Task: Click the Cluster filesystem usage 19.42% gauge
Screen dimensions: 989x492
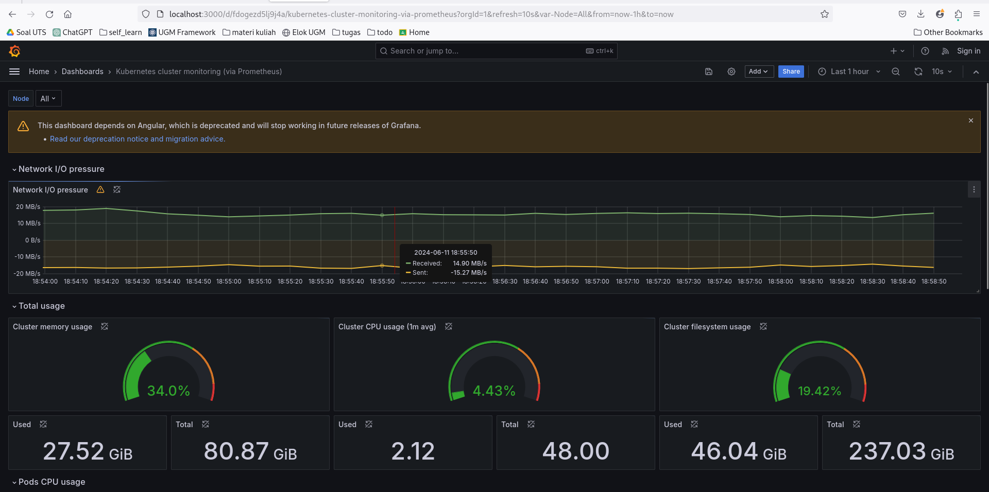Action: pos(820,371)
